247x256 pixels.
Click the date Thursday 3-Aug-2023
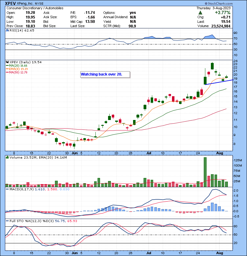213,8
